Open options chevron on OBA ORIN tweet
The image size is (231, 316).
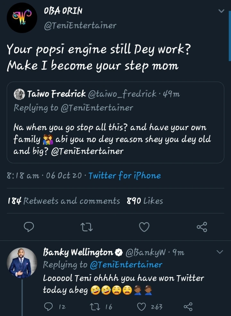click(x=221, y=11)
